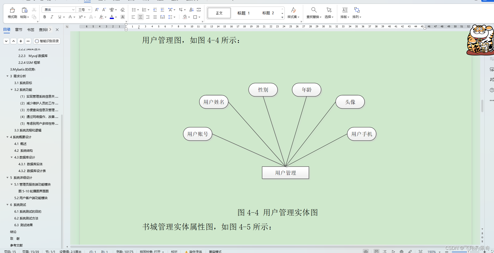494x253 pixels.
Task: Click the Paste clipboard icon
Action: pyautogui.click(x=24, y=10)
